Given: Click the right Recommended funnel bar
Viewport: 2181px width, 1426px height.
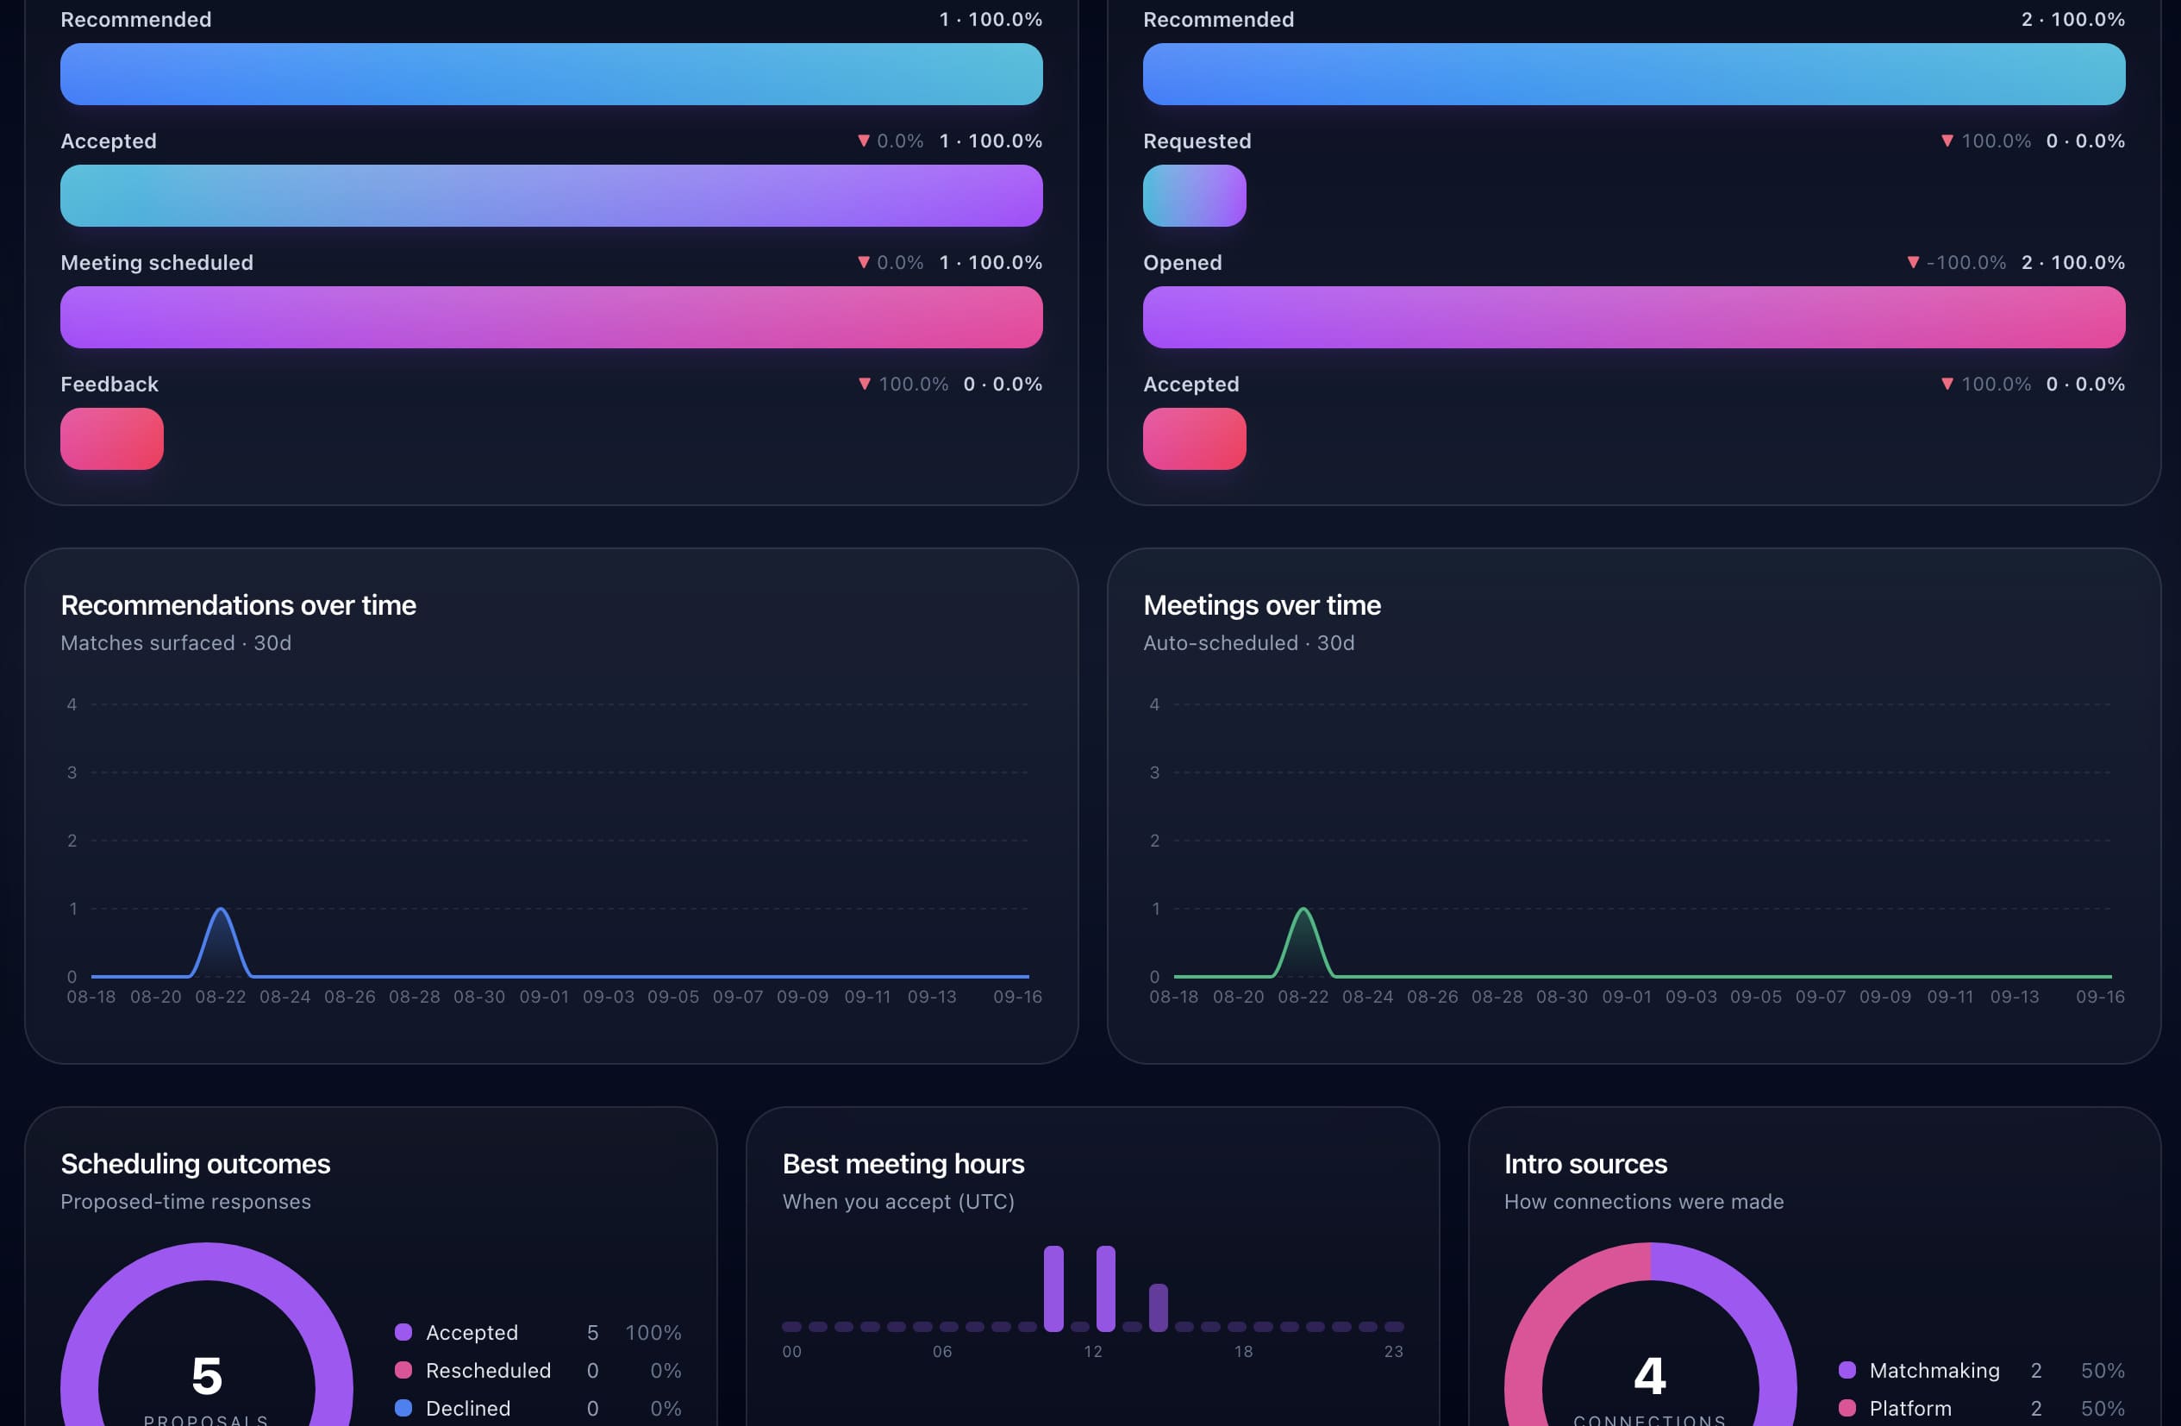Looking at the screenshot, I should pos(1634,73).
